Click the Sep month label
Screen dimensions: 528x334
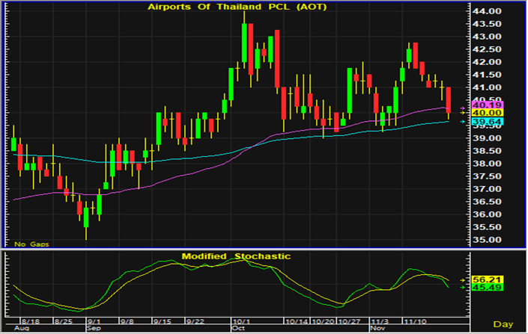pos(94,327)
